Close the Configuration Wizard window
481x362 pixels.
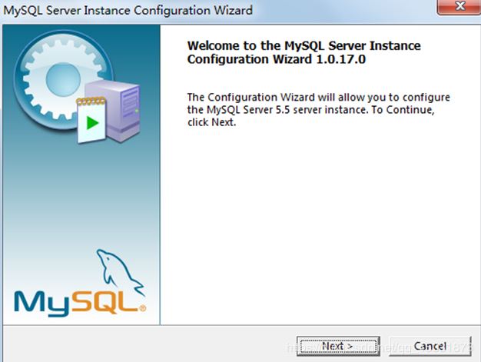[459, 7]
